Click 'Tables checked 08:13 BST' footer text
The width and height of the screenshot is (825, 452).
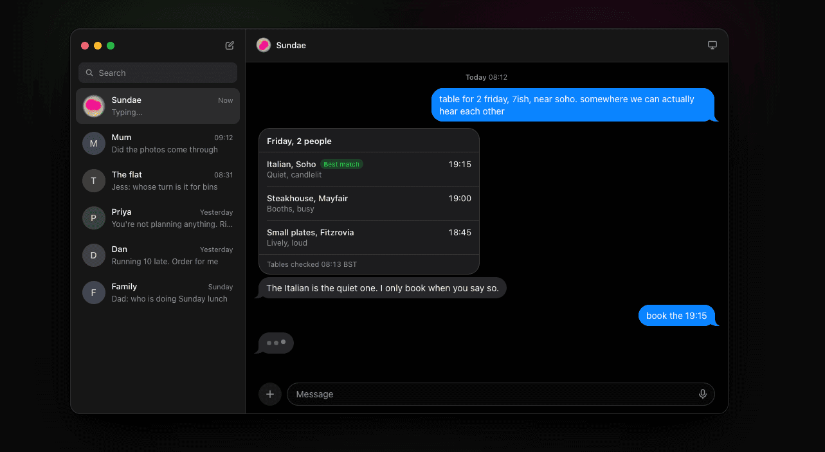312,264
